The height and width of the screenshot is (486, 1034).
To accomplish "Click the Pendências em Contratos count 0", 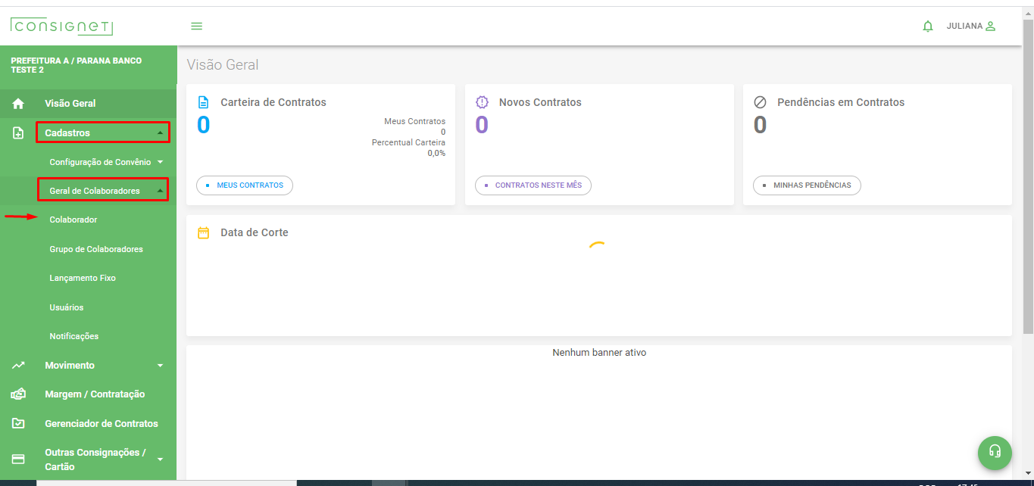I will pyautogui.click(x=760, y=125).
